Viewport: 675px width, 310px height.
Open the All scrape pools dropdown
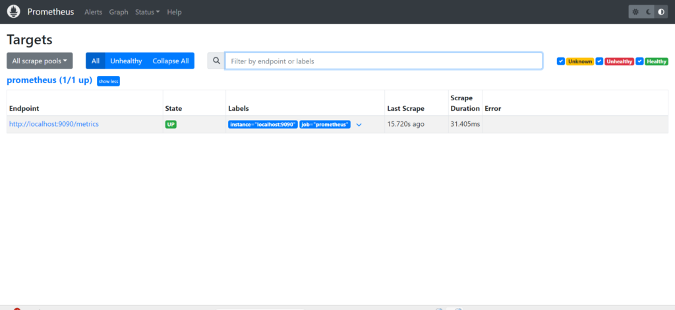40,61
